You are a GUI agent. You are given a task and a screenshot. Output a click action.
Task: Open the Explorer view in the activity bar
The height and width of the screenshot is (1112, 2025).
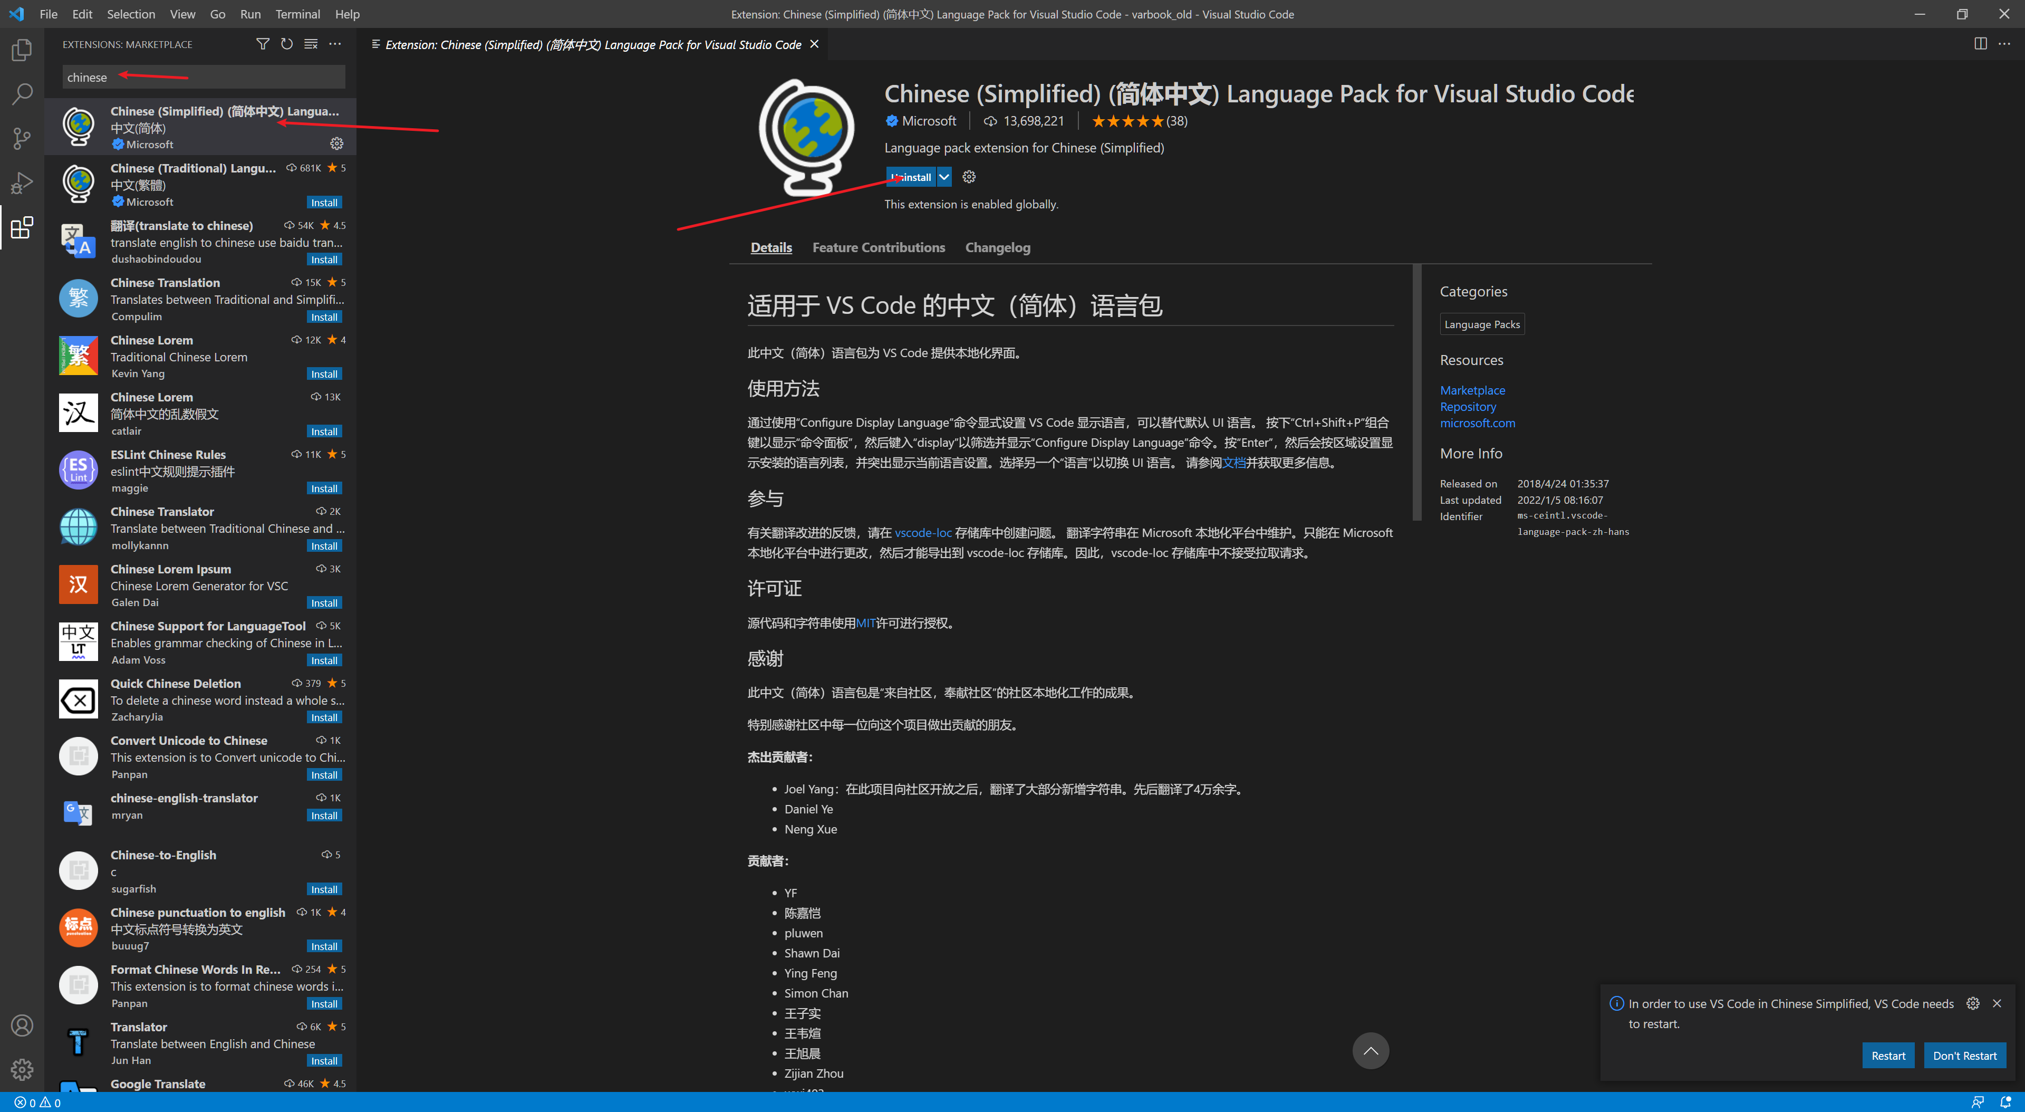click(x=22, y=50)
